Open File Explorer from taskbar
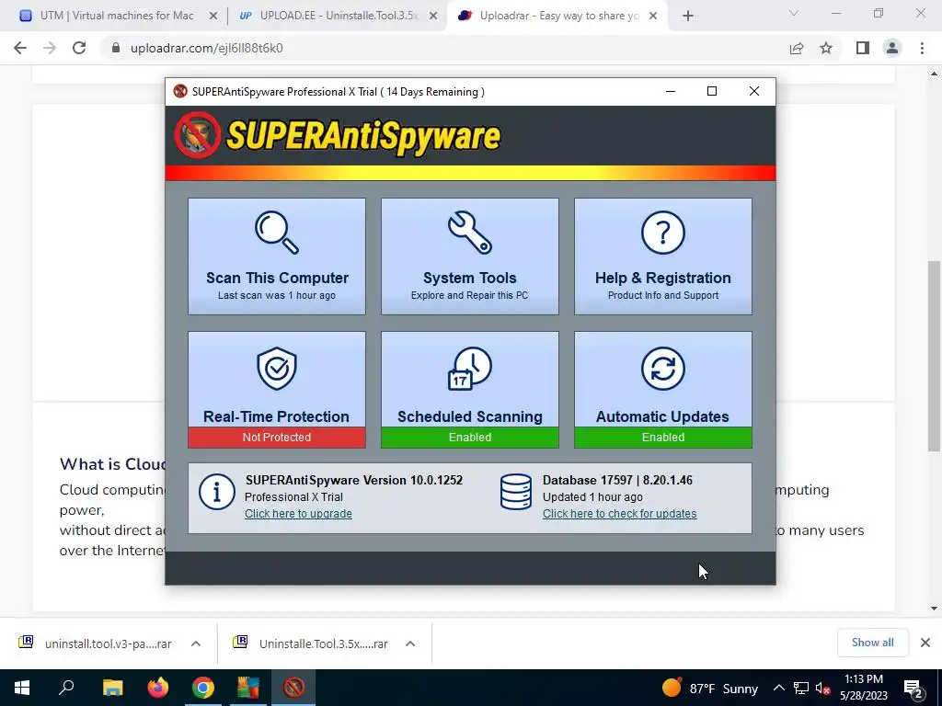The height and width of the screenshot is (706, 942). tap(113, 688)
